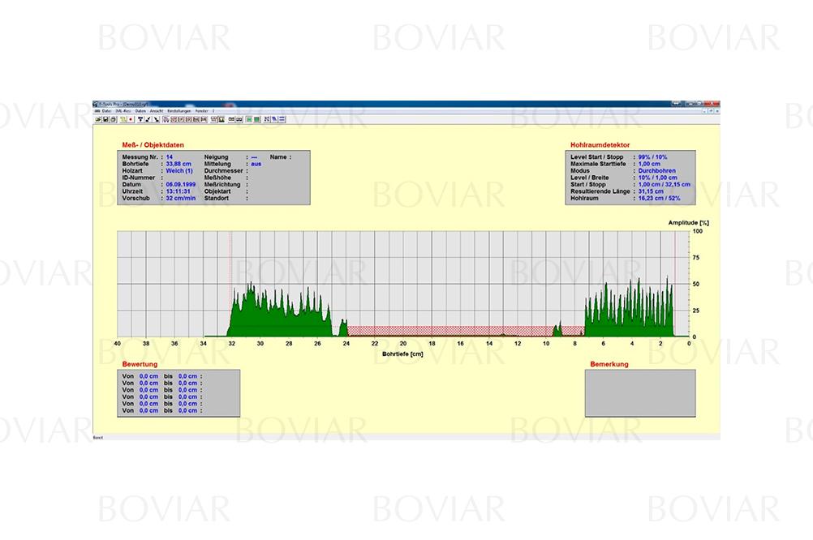
Task: Open the question mark help menu
Action: [x=213, y=111]
